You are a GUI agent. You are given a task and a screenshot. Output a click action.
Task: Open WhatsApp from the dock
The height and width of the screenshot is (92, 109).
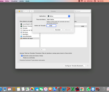[88, 89]
